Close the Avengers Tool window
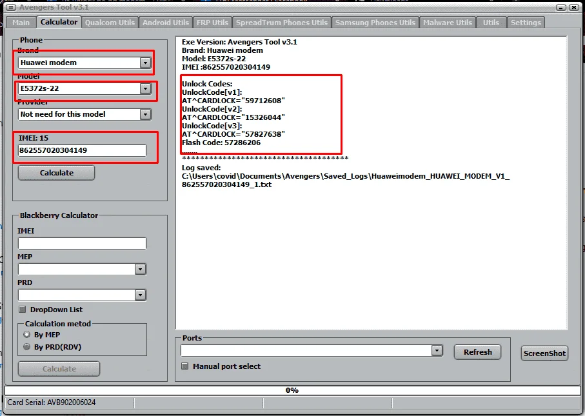Screen dimensions: 585x416 pyautogui.click(x=574, y=8)
